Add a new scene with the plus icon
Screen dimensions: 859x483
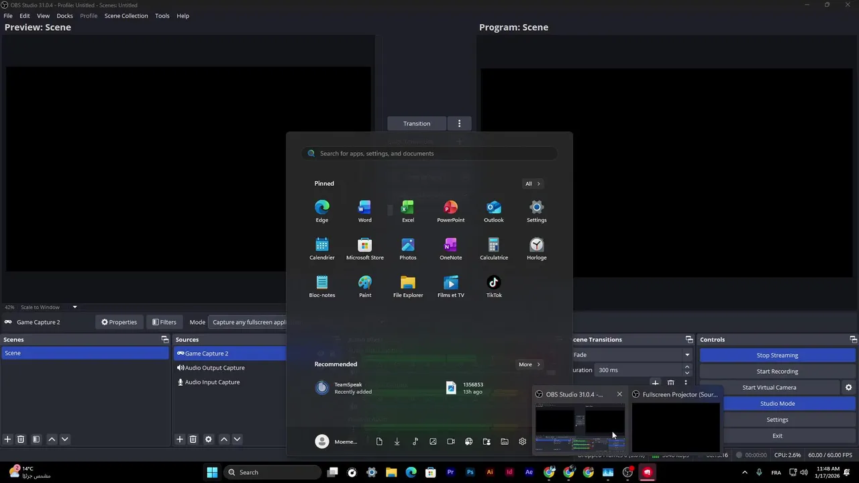(x=7, y=439)
